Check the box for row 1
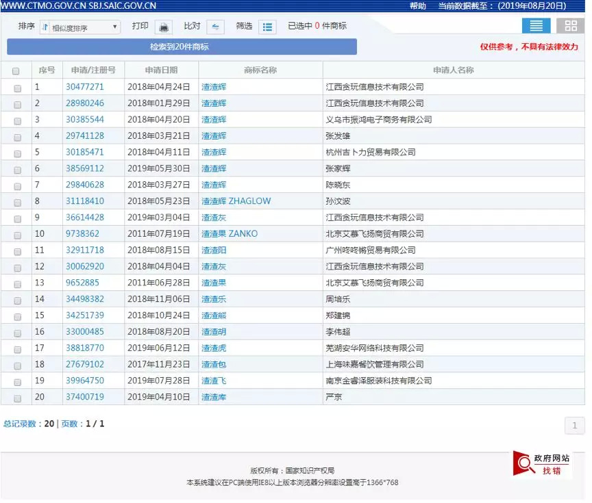 tap(18, 88)
